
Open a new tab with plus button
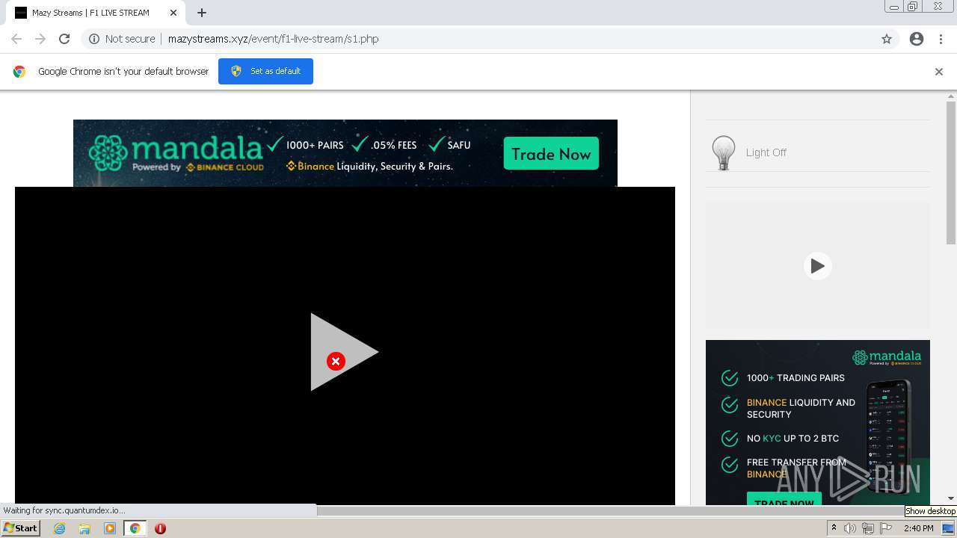click(202, 13)
